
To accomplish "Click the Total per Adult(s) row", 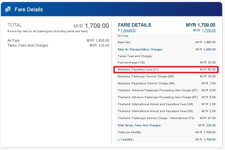I will tap(167, 132).
